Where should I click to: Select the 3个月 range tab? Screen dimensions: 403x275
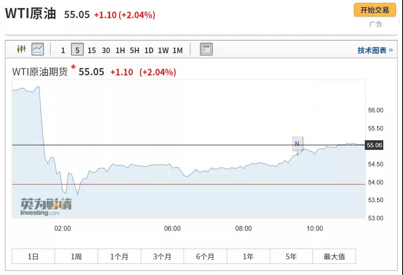point(162,256)
